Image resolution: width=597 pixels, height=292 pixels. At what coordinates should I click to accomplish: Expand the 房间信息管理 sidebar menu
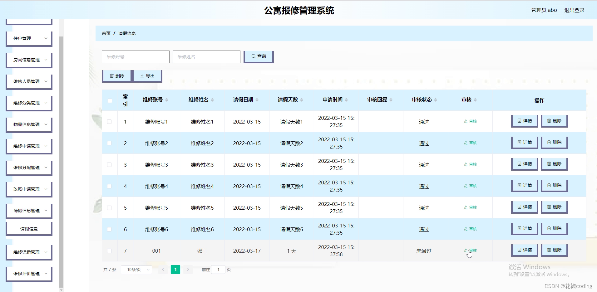[x=29, y=60]
